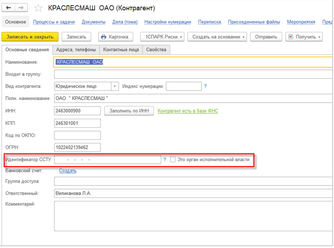Focus the ИНН field
The width and height of the screenshot is (334, 248).
(x=77, y=111)
